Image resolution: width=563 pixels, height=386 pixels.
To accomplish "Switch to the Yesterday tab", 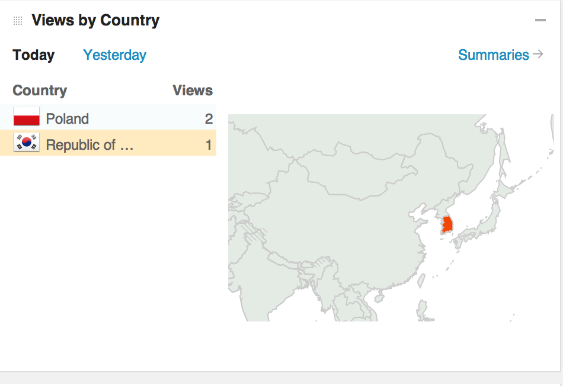I will (114, 55).
